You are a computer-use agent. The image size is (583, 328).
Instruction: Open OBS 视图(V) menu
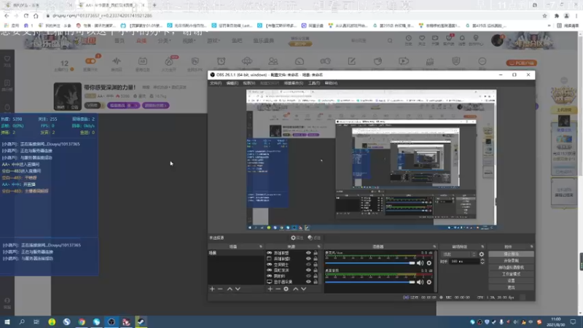tap(249, 83)
